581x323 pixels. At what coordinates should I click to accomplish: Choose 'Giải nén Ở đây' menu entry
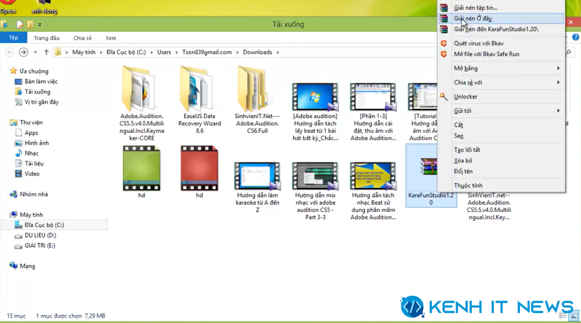501,18
